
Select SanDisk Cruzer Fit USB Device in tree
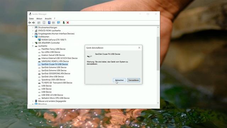click(x=55, y=64)
